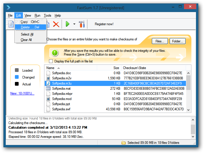Choose Copy from the Edit menu
This screenshot has height=153, width=204.
[x=30, y=22]
